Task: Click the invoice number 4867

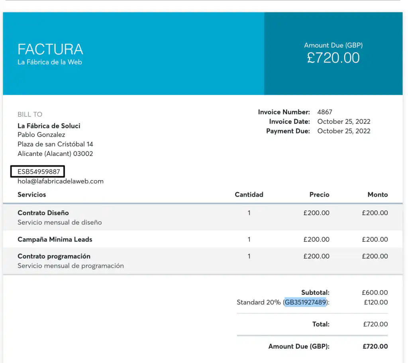Action: point(325,112)
